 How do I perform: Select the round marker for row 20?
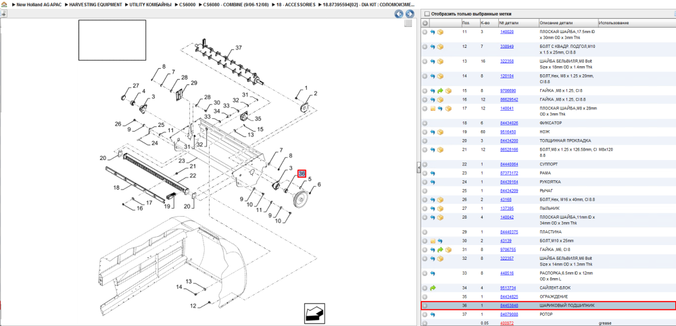pyautogui.click(x=425, y=141)
